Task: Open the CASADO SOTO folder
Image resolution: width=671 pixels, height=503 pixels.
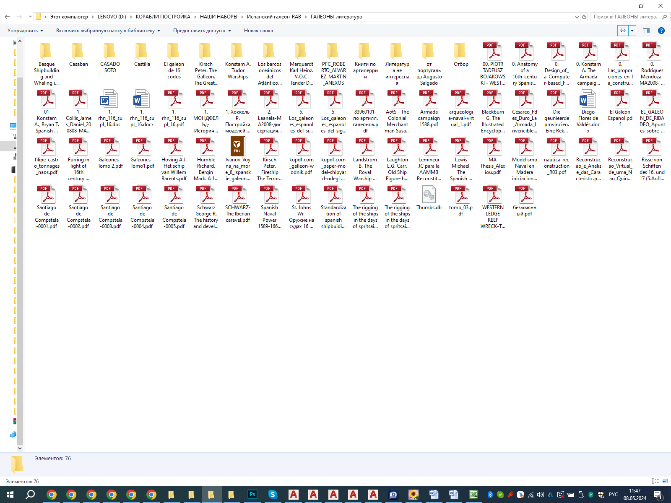Action: (x=110, y=57)
